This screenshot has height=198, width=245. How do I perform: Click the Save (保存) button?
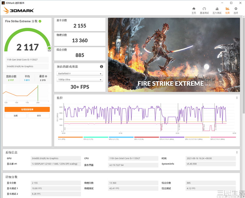tap(39, 116)
